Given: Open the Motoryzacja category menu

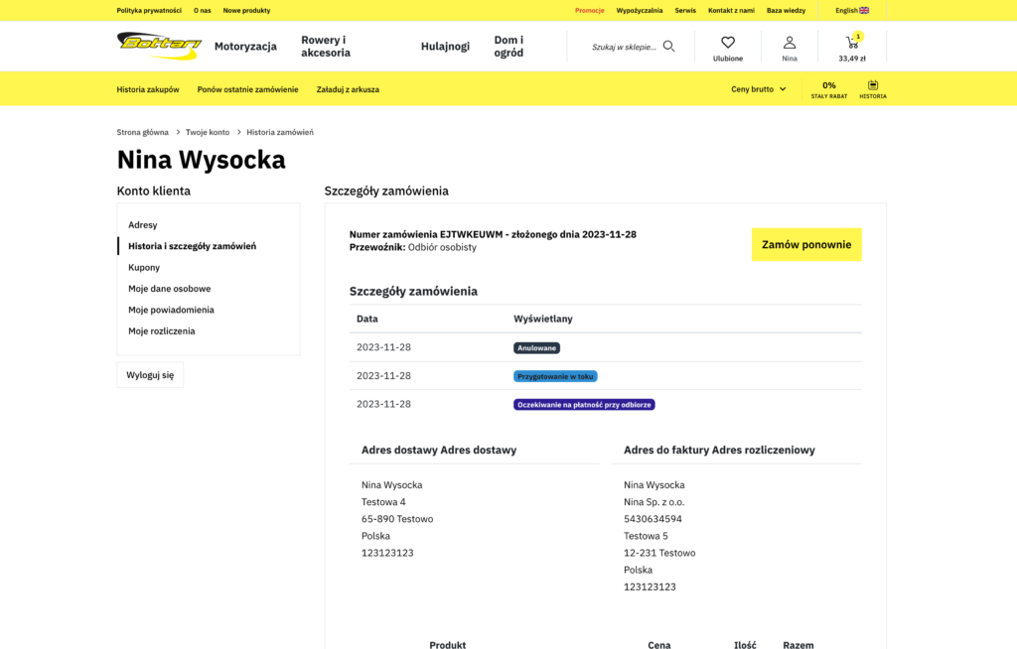Looking at the screenshot, I should click(x=245, y=46).
